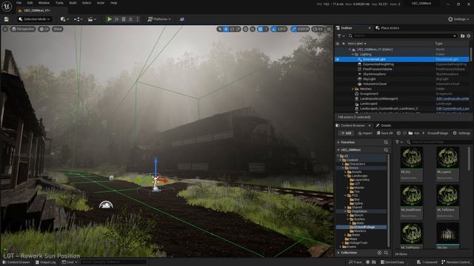
Task: Click the Unreal Engine logo icon
Action: tap(7, 7)
